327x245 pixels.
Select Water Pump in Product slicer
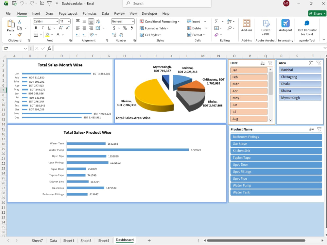tap(276, 186)
